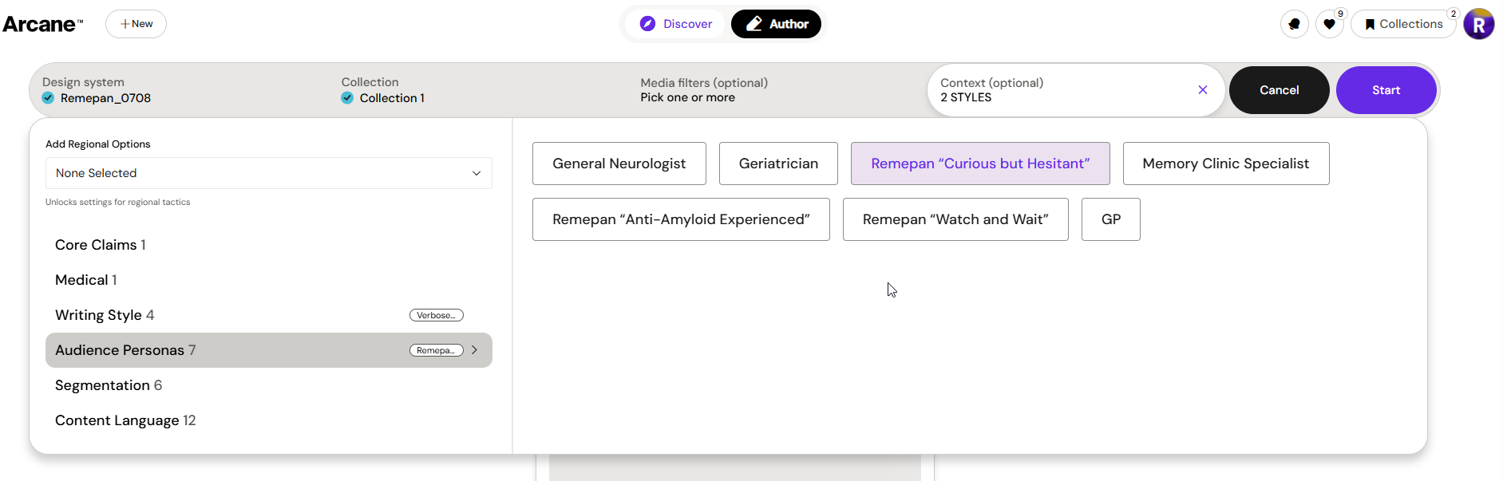Switch to the Discover tab
This screenshot has height=481, width=1503.
(x=676, y=24)
